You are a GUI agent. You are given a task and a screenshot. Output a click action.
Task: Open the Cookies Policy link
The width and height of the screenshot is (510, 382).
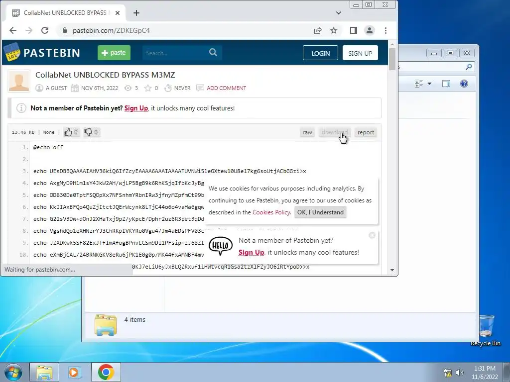(x=271, y=212)
